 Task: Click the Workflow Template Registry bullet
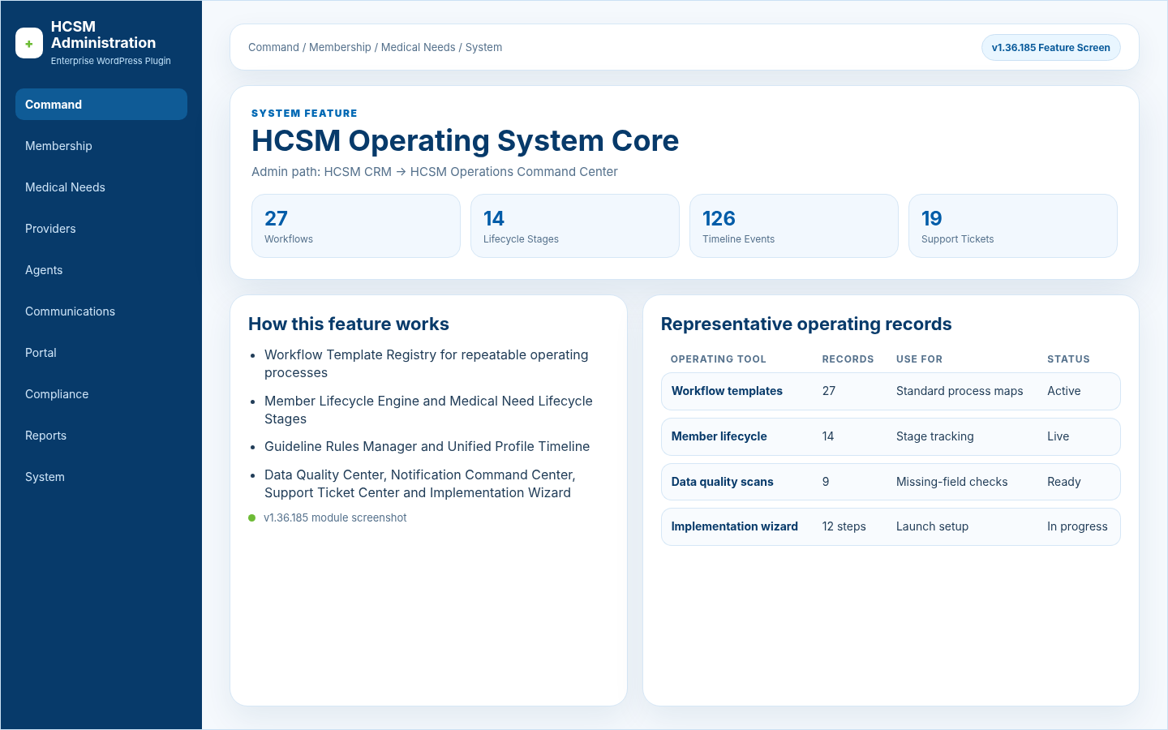point(427,364)
